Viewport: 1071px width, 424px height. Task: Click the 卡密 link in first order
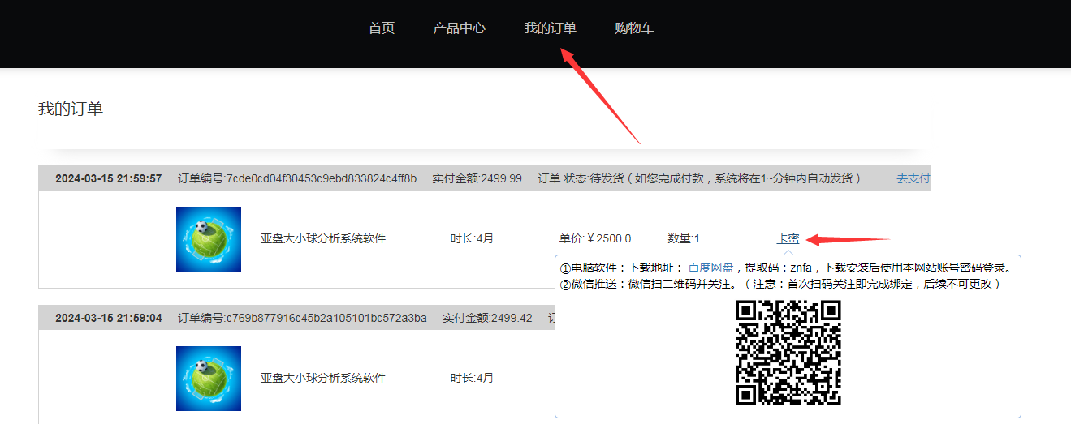pyautogui.click(x=788, y=238)
